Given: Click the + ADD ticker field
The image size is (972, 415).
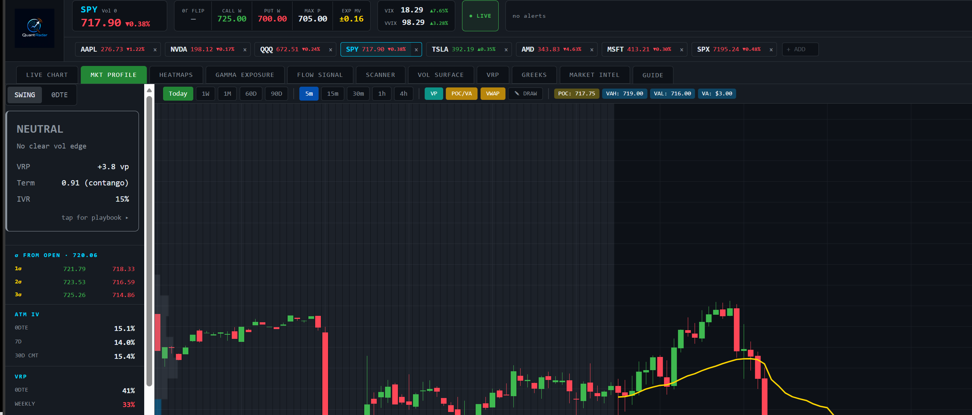Looking at the screenshot, I should tap(800, 49).
